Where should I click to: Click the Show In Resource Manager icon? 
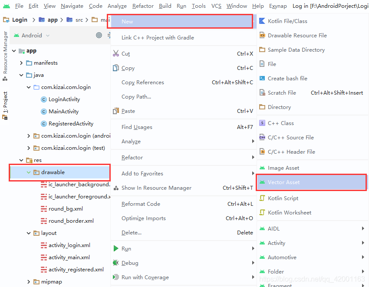pos(116,188)
